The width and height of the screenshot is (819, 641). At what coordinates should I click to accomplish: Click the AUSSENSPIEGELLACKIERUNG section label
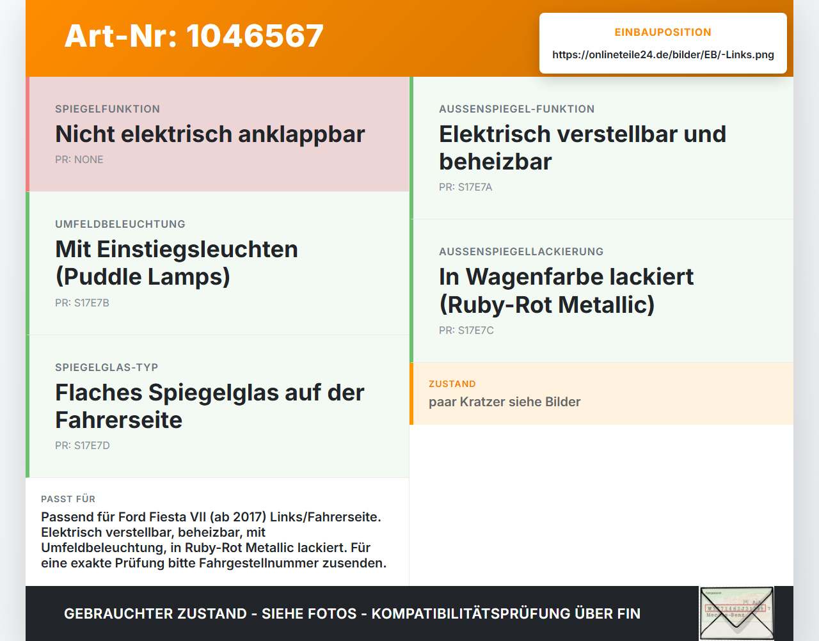coord(521,251)
